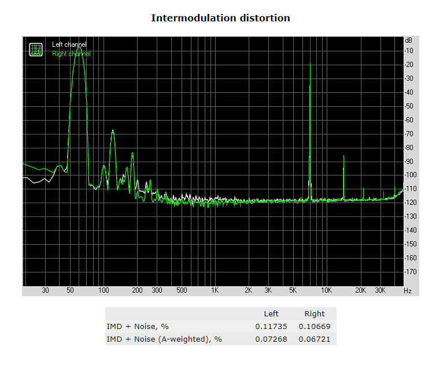Select the 'Left channel' legend label
Screen dimensions: 447x370
[x=69, y=44]
